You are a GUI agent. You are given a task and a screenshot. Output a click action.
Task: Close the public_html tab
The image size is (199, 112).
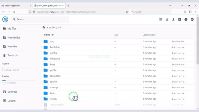(63, 6)
